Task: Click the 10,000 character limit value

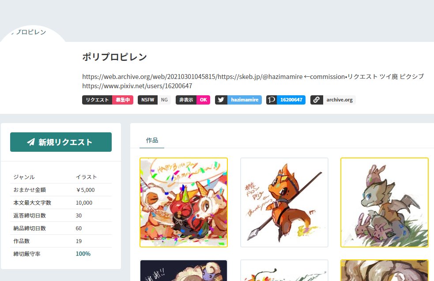Action: 84,203
